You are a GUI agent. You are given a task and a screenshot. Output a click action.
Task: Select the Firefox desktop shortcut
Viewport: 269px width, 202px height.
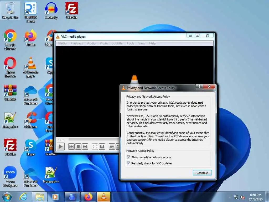31,38
